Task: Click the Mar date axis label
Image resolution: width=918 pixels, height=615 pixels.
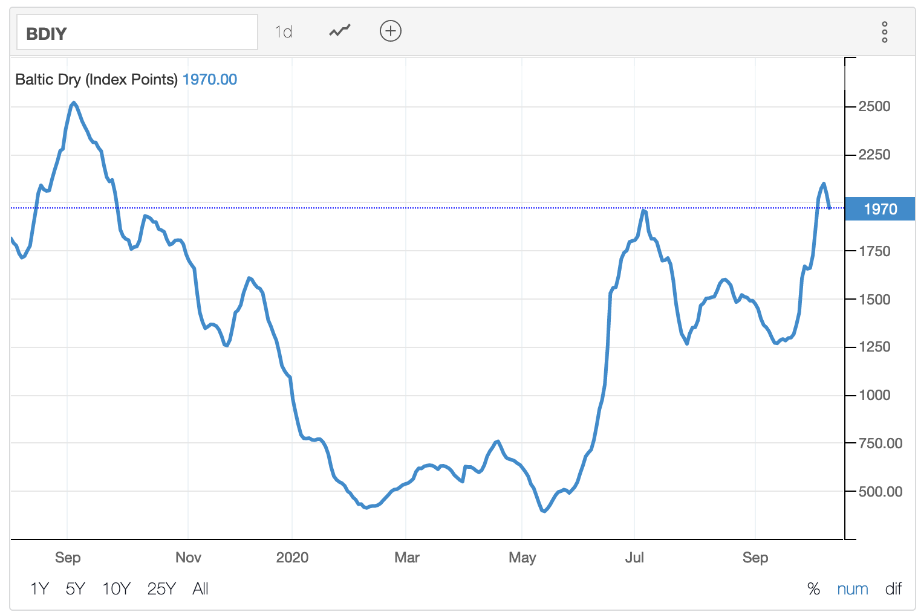Action: click(407, 557)
